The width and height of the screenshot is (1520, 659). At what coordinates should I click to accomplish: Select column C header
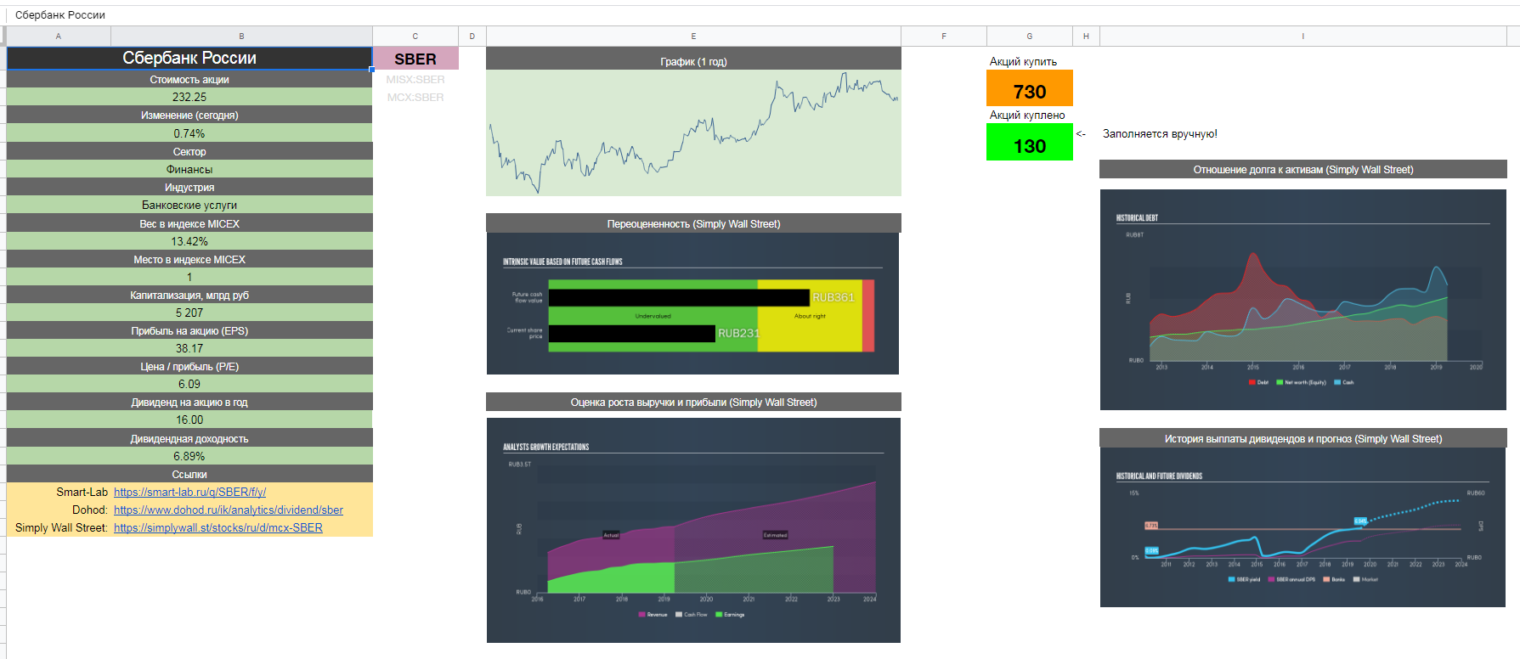(415, 36)
